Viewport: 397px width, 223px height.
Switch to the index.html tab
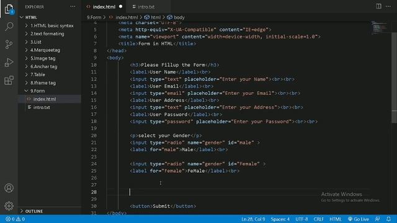tap(104, 7)
